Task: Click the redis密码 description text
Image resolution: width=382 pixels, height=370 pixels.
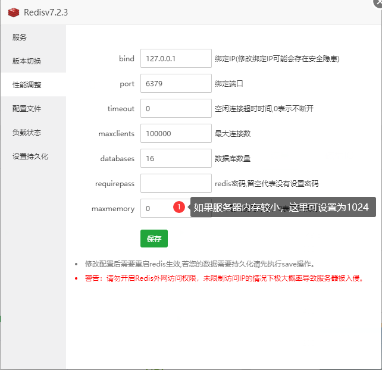Action: (x=267, y=183)
